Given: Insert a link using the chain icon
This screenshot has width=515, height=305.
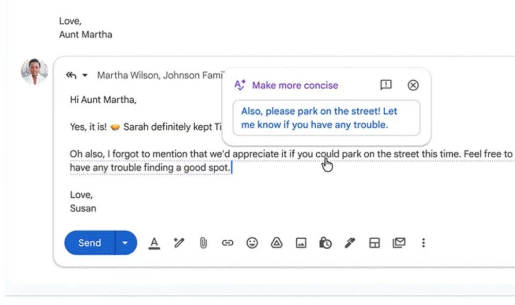Looking at the screenshot, I should click(x=228, y=243).
